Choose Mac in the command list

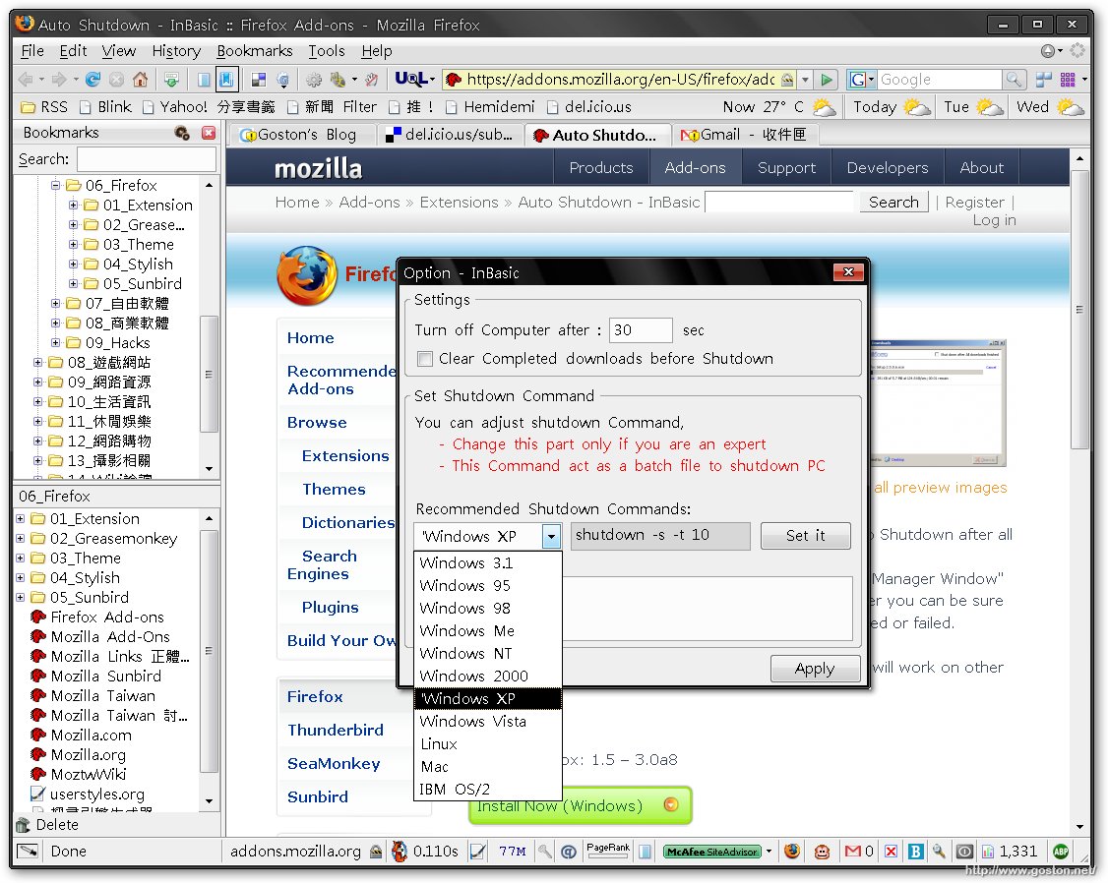(x=487, y=767)
